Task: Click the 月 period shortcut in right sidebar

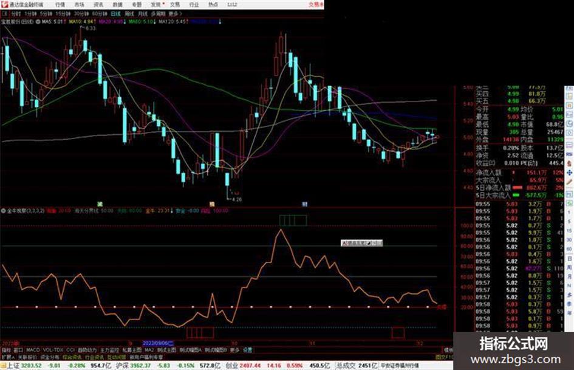Action: (569, 276)
